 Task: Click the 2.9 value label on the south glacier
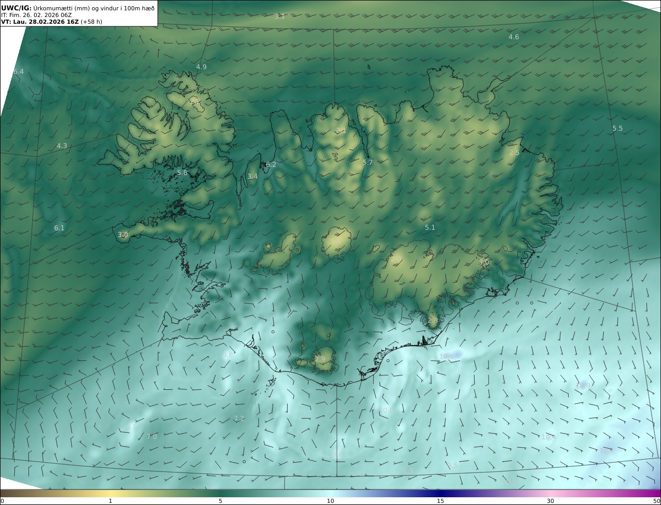320,359
